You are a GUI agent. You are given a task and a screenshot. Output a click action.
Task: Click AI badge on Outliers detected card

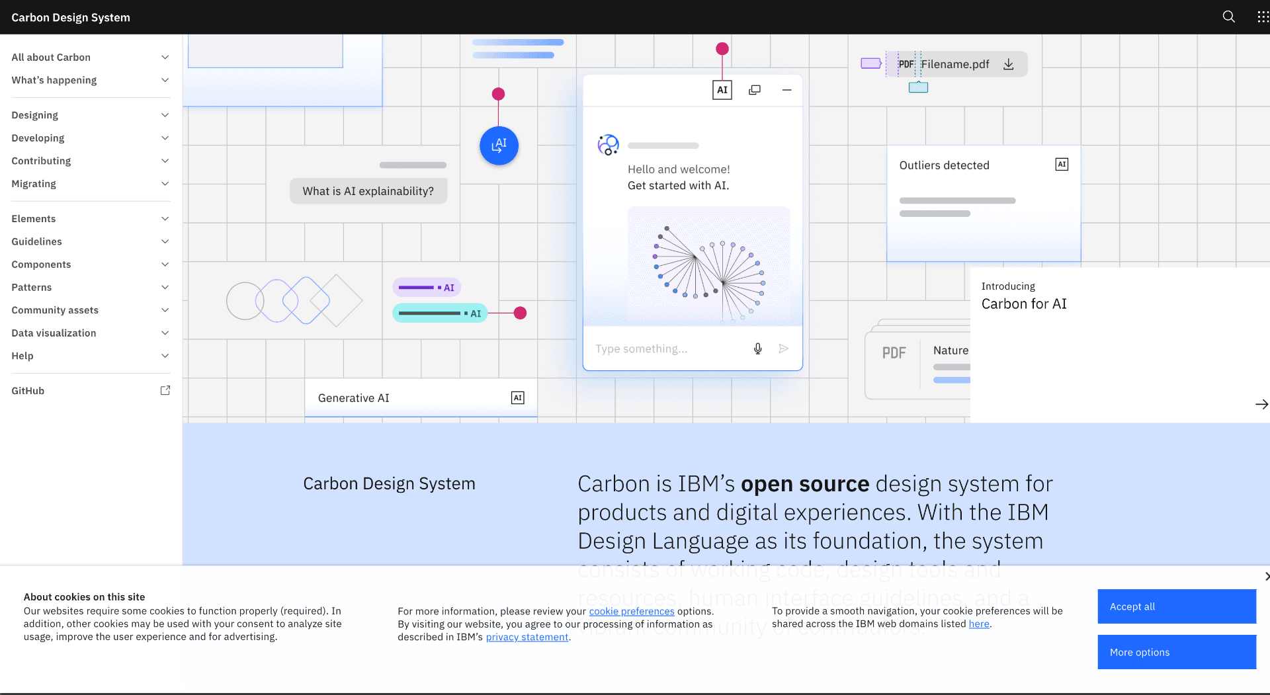click(x=1062, y=164)
